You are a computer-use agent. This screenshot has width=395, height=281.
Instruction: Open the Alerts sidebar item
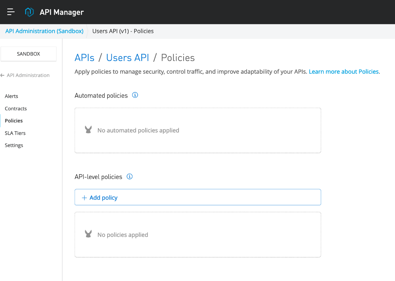[x=11, y=96]
